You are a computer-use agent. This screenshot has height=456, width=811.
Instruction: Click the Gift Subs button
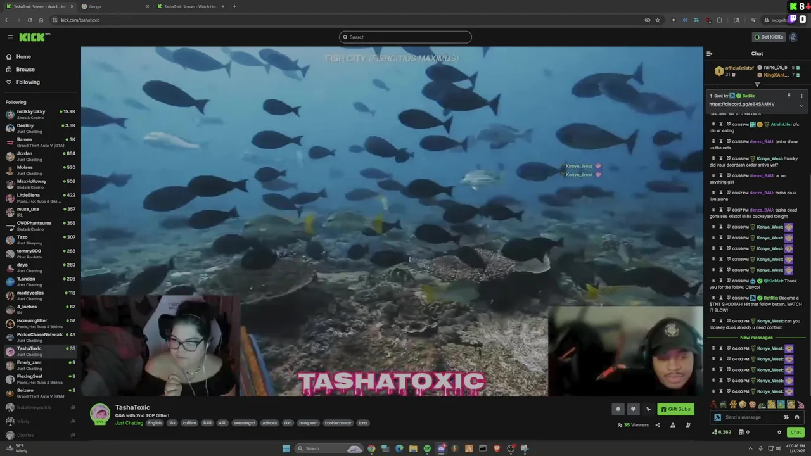coord(675,409)
